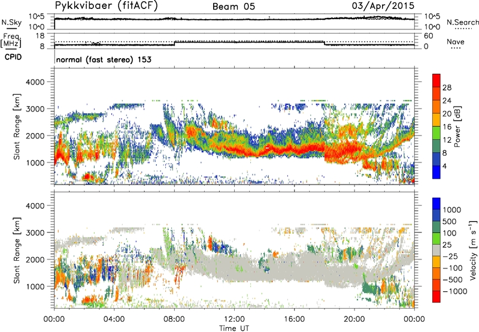Viewport: 479px width, 332px height.
Task: Click the date "03/Apr/2015"
Action: coord(383,6)
